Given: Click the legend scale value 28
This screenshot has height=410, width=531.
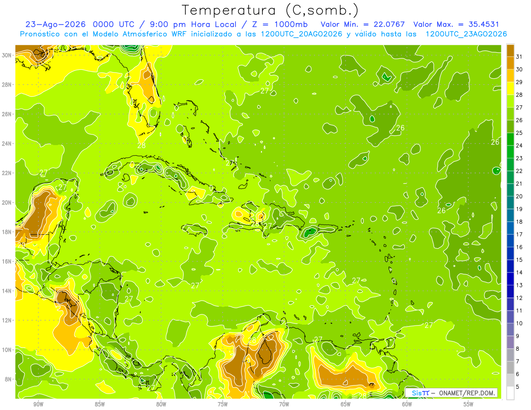Looking at the screenshot, I should [519, 94].
